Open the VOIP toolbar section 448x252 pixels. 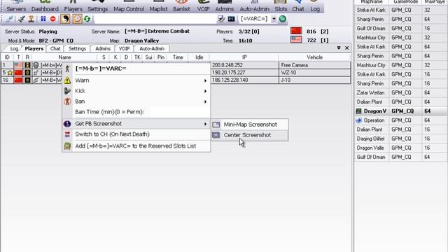click(204, 6)
